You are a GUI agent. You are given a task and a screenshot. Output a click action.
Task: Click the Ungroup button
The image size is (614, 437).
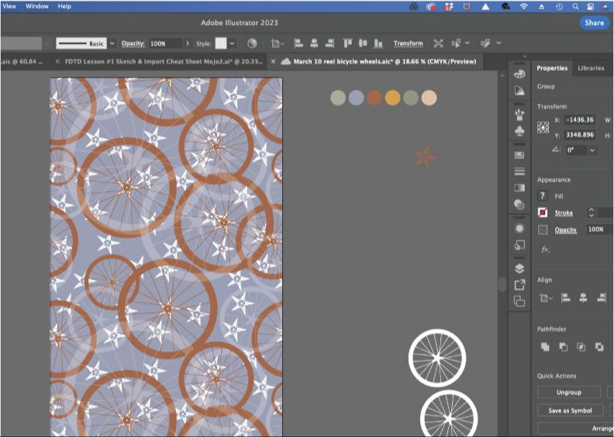[568, 393]
